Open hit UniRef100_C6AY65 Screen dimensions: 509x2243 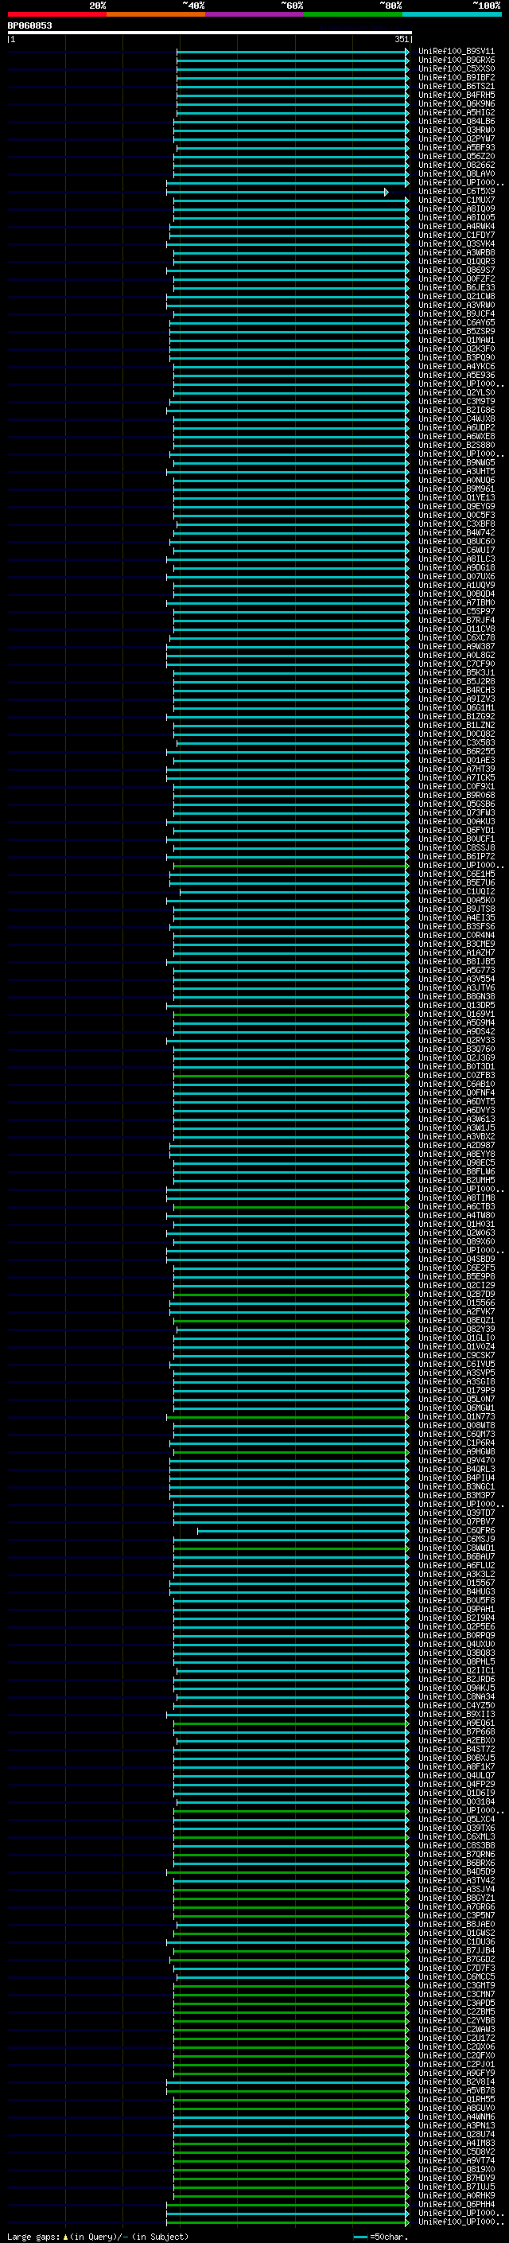(x=457, y=322)
